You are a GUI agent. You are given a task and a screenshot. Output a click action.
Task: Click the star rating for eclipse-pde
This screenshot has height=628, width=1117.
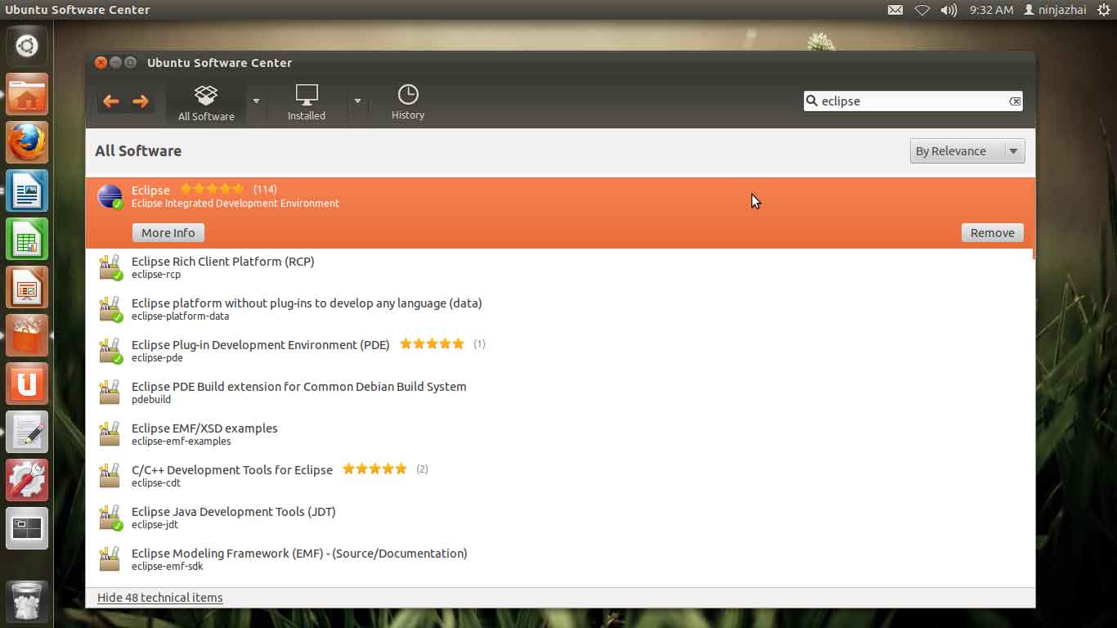432,343
